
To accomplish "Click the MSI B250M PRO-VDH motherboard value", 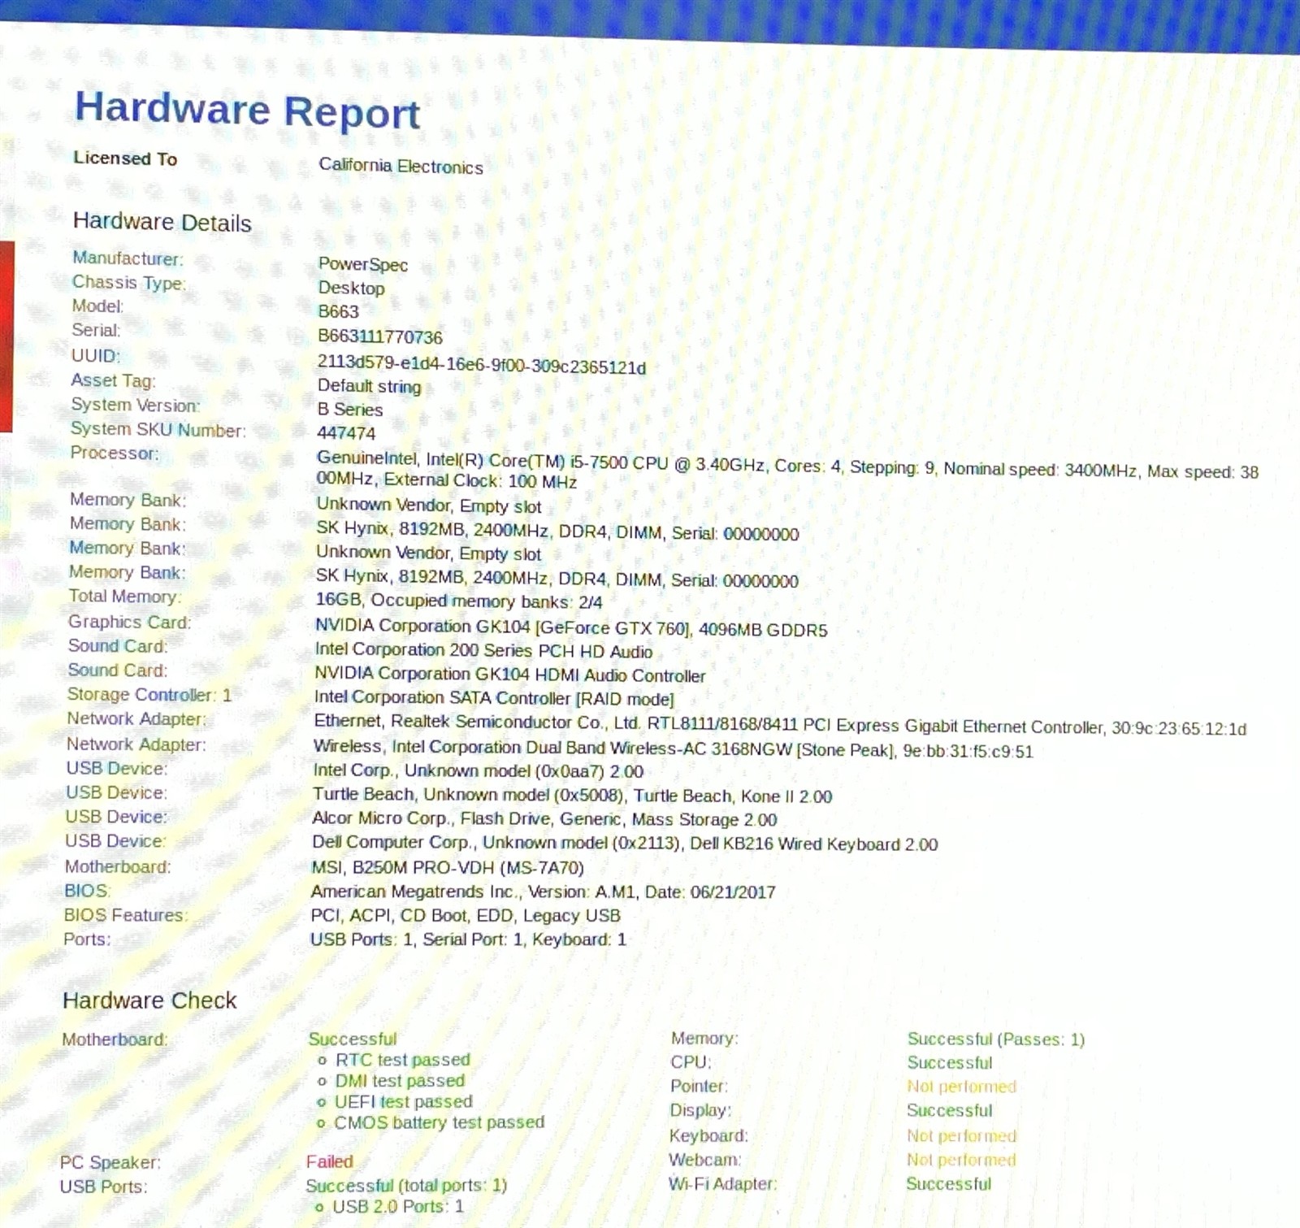I will [x=448, y=867].
